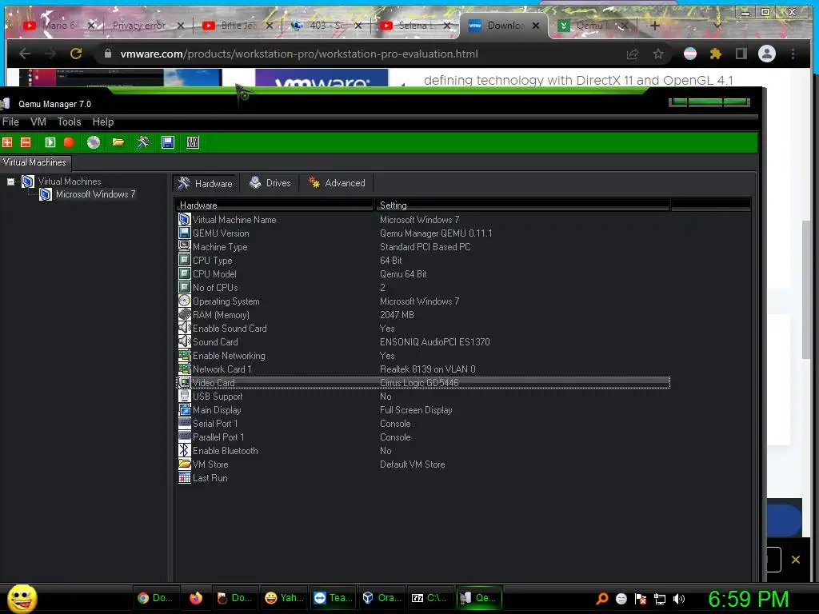Screen dimensions: 819x614
Task: Select the CPU Model row
Action: [x=423, y=274]
